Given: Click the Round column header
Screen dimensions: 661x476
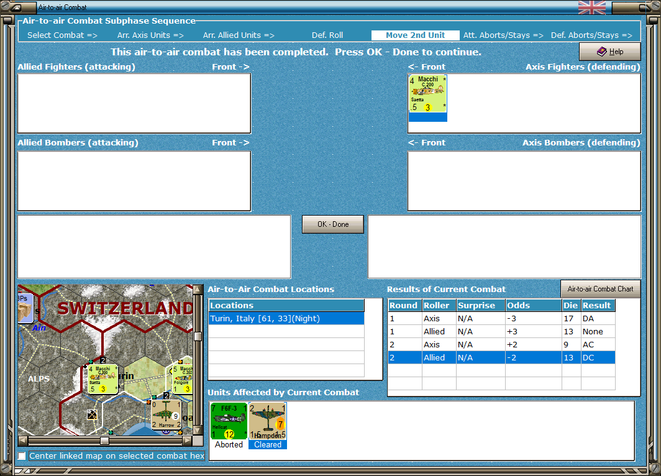Looking at the screenshot, I should click(404, 305).
